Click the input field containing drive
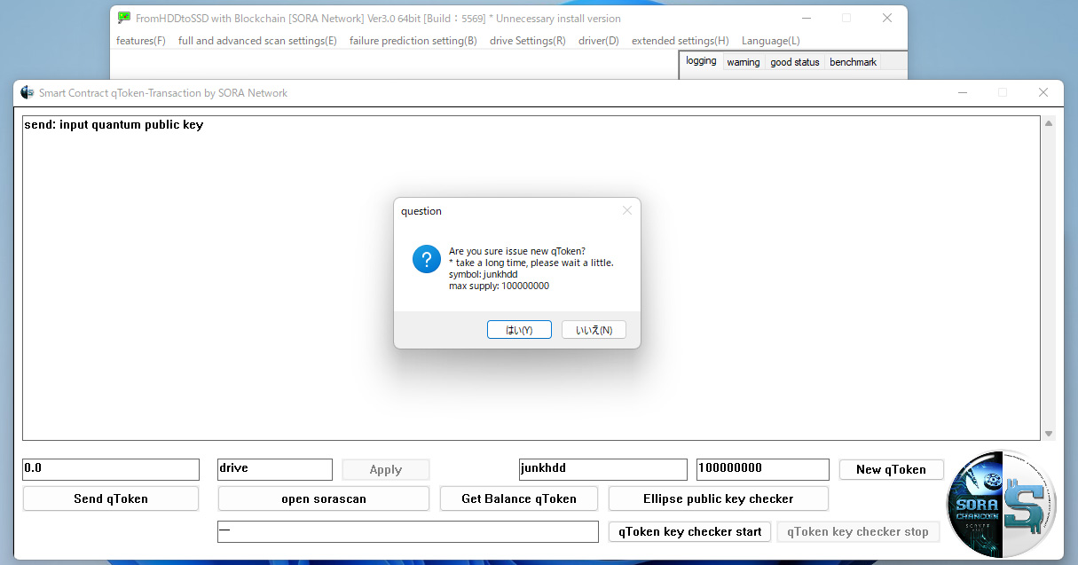This screenshot has width=1078, height=565. tap(275, 469)
